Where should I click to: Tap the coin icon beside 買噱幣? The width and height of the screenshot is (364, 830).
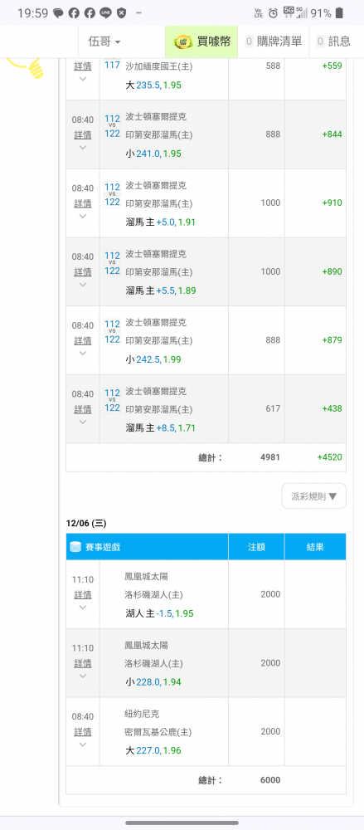click(183, 41)
